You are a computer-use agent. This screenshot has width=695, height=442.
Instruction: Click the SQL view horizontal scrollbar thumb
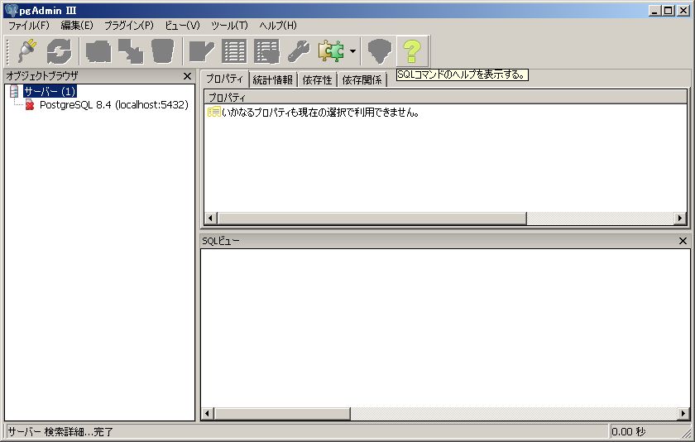[282, 414]
